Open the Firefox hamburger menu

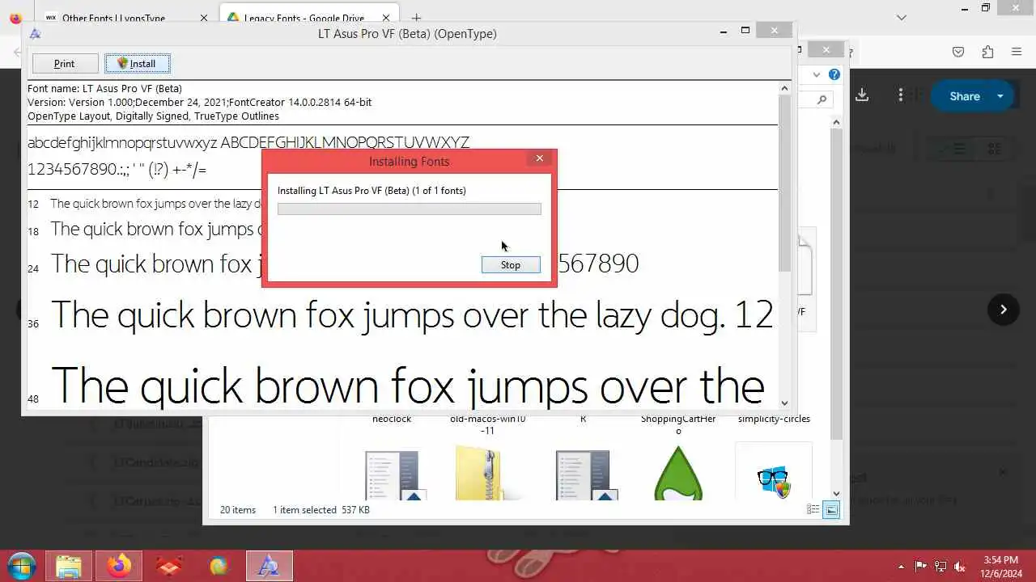tap(1017, 52)
